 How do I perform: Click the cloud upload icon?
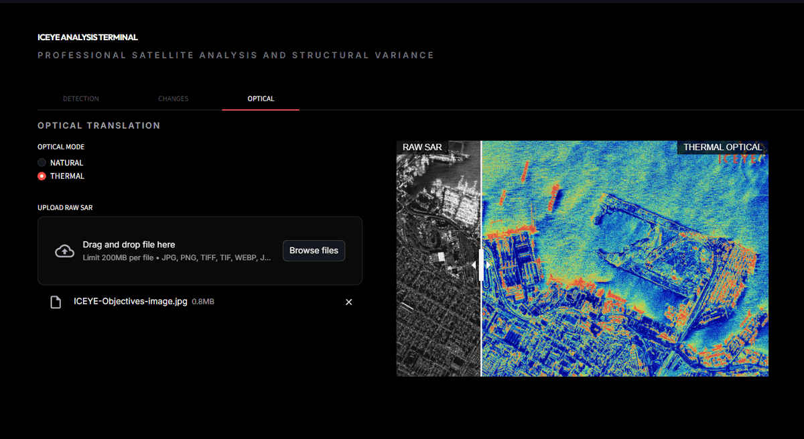tap(64, 251)
